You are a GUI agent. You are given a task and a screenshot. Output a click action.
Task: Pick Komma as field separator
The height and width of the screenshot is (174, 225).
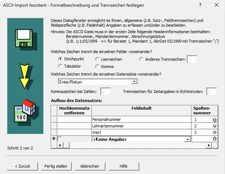click(x=97, y=66)
